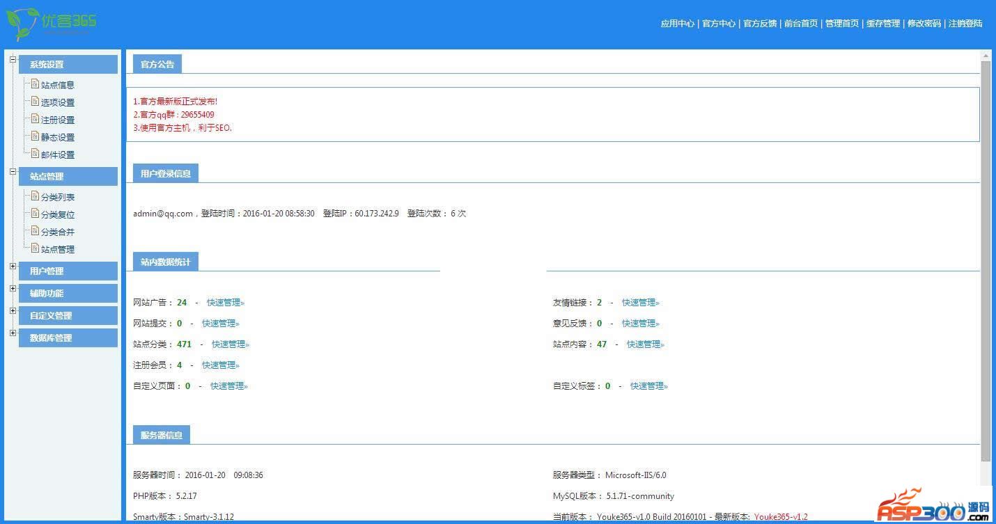This screenshot has height=524, width=996.
Task: Click document icon beside 邮件设置
Action: coord(35,153)
